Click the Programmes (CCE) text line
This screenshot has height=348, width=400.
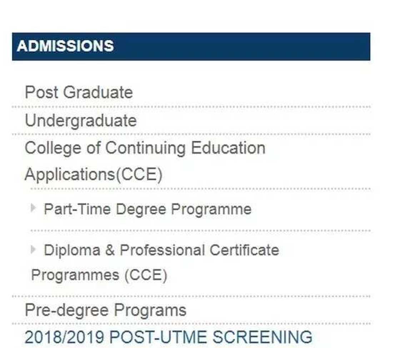(x=99, y=275)
